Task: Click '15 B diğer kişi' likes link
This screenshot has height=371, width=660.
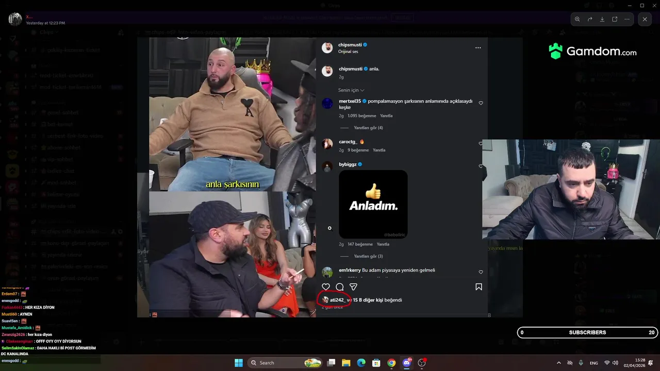Action: (x=368, y=300)
